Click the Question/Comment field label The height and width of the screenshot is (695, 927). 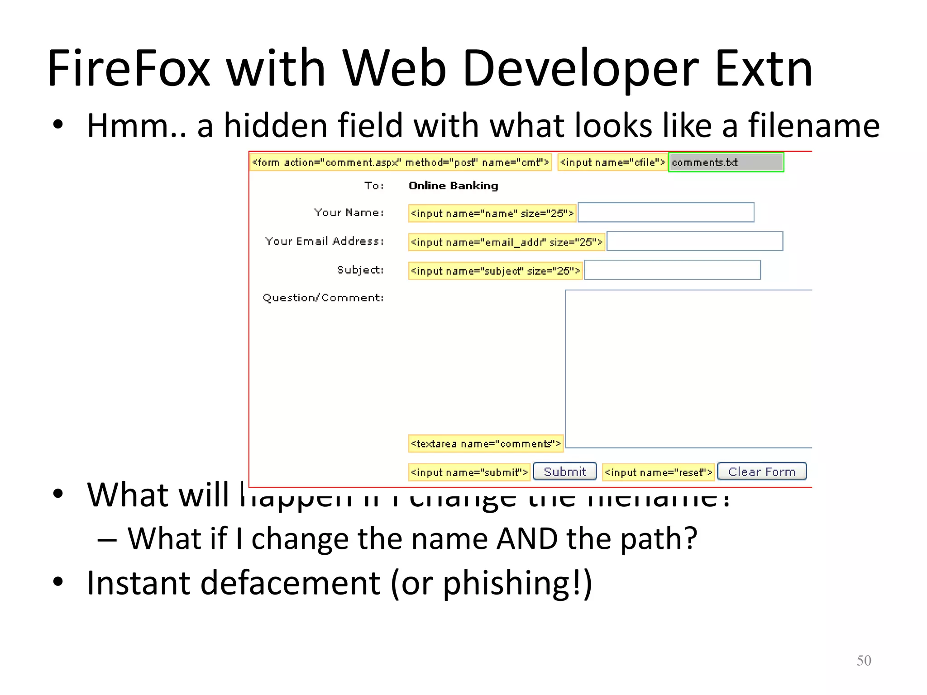323,298
